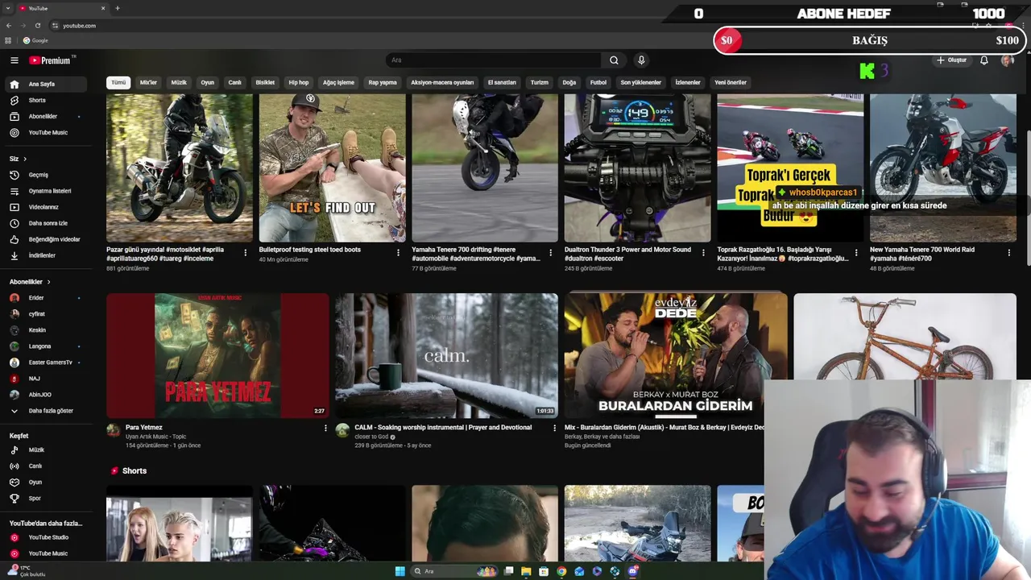
Task: Open the account avatar menu
Action: tap(1007, 60)
